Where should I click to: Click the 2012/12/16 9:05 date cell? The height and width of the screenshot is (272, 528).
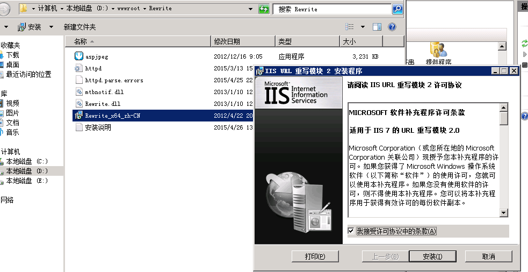pos(238,56)
